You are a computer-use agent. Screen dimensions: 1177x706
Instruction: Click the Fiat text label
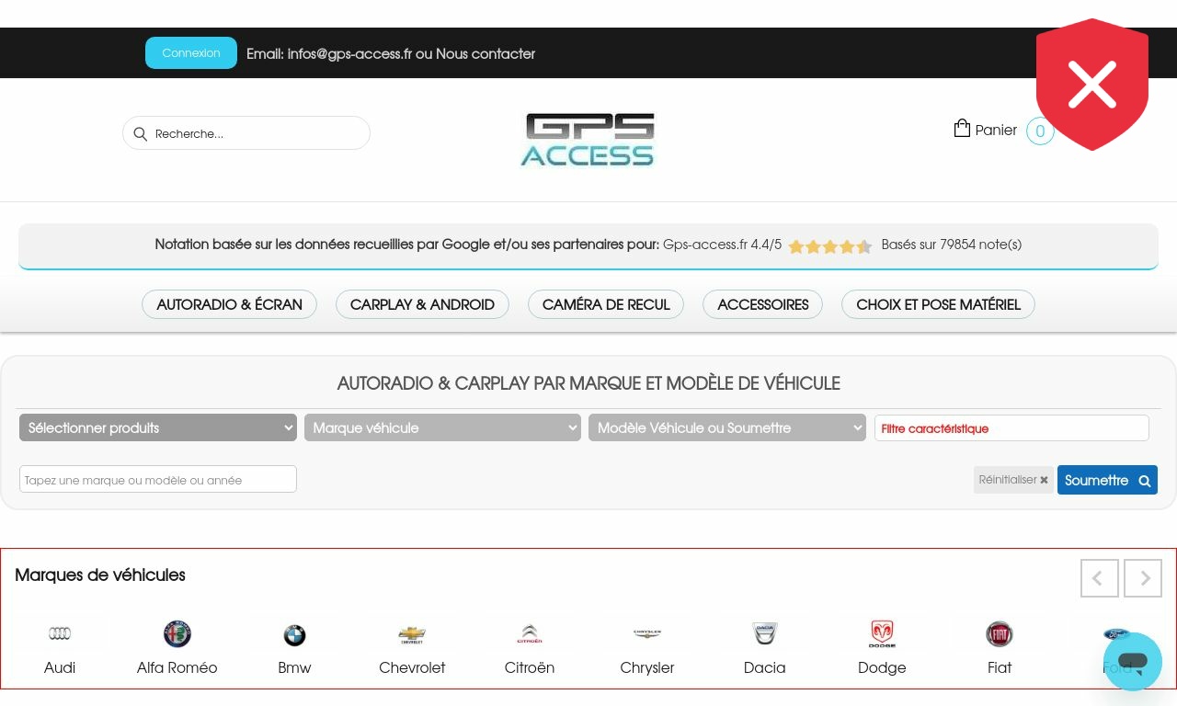coord(1000,667)
